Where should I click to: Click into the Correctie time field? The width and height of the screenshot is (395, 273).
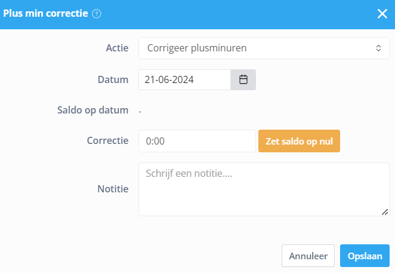point(197,141)
